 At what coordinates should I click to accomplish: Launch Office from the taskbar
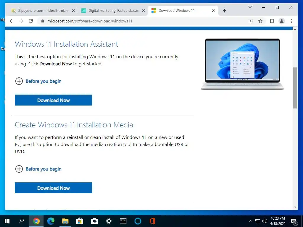152,221
